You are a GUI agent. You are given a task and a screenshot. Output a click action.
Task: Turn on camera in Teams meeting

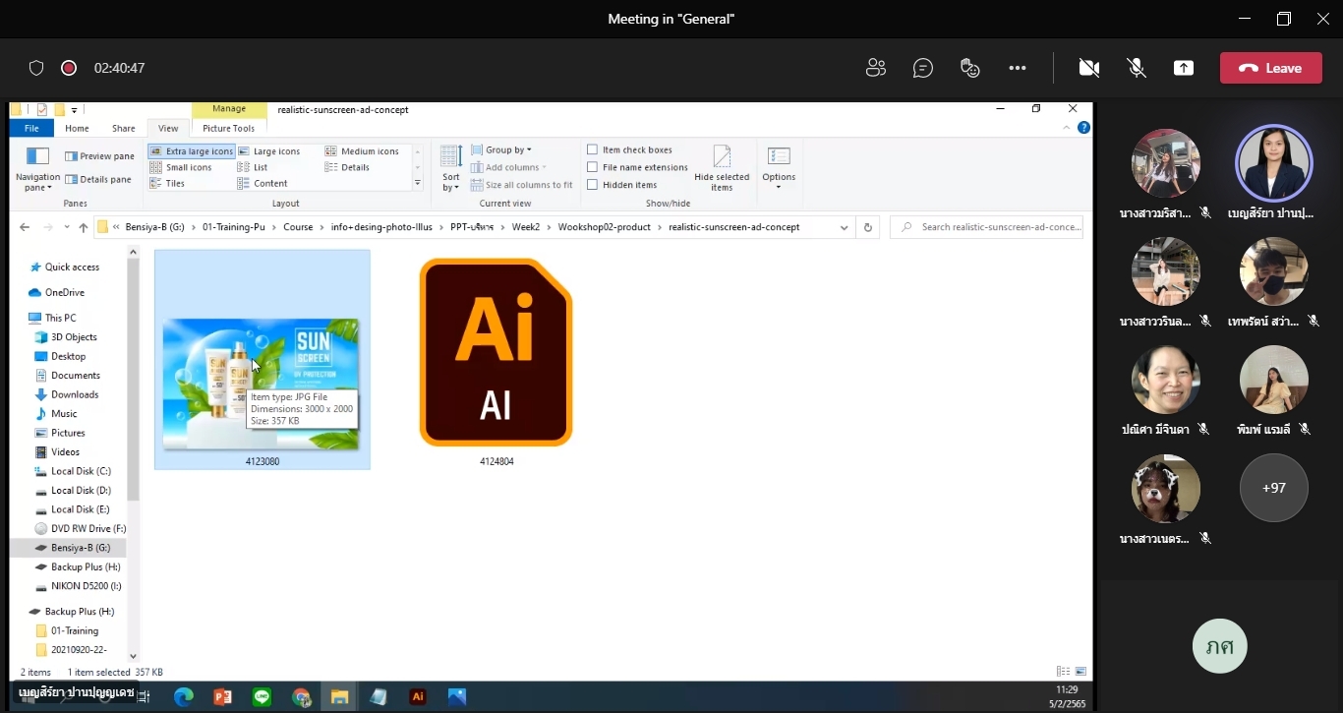point(1088,68)
